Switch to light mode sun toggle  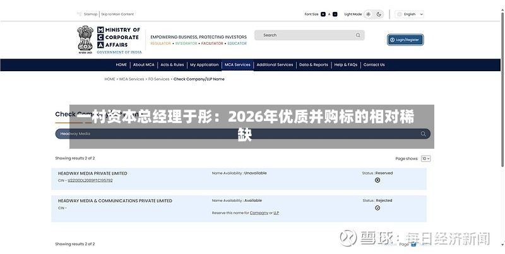pyautogui.click(x=369, y=14)
